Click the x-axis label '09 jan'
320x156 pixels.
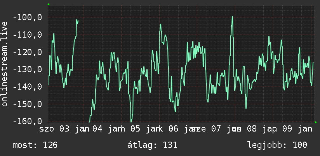(x=297, y=129)
